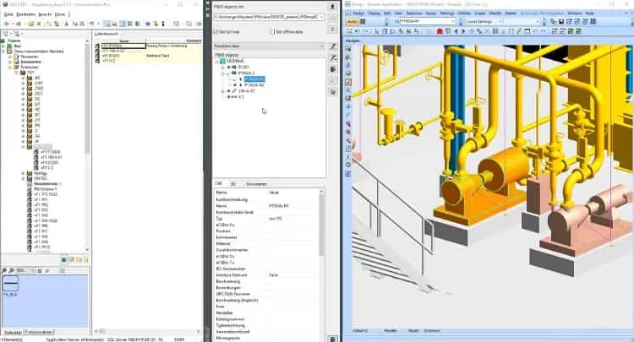The width and height of the screenshot is (634, 342).
Task: Click the orange button at left of 3D window toolbar
Action: tap(353, 21)
